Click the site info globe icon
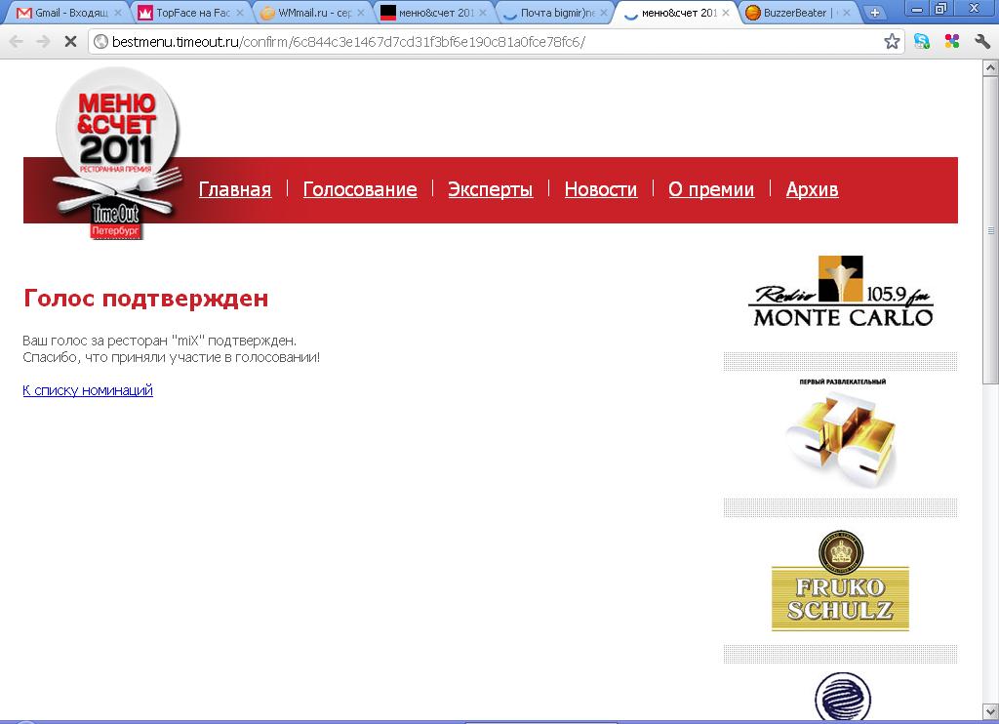999x724 pixels. (100, 42)
